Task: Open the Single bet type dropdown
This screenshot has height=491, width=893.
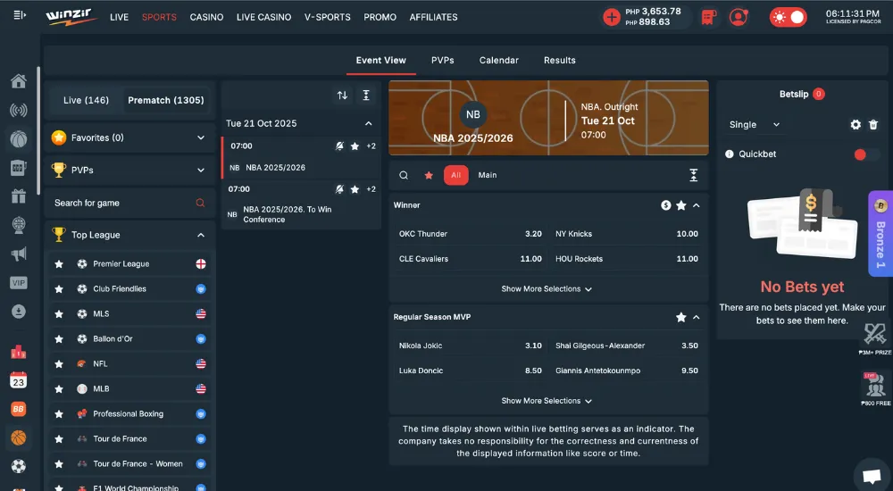Action: [755, 125]
